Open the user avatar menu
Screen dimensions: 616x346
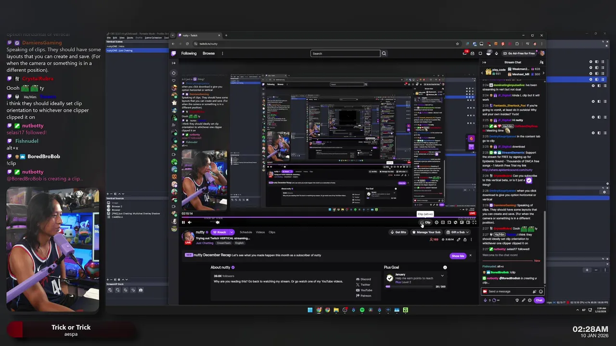click(542, 53)
